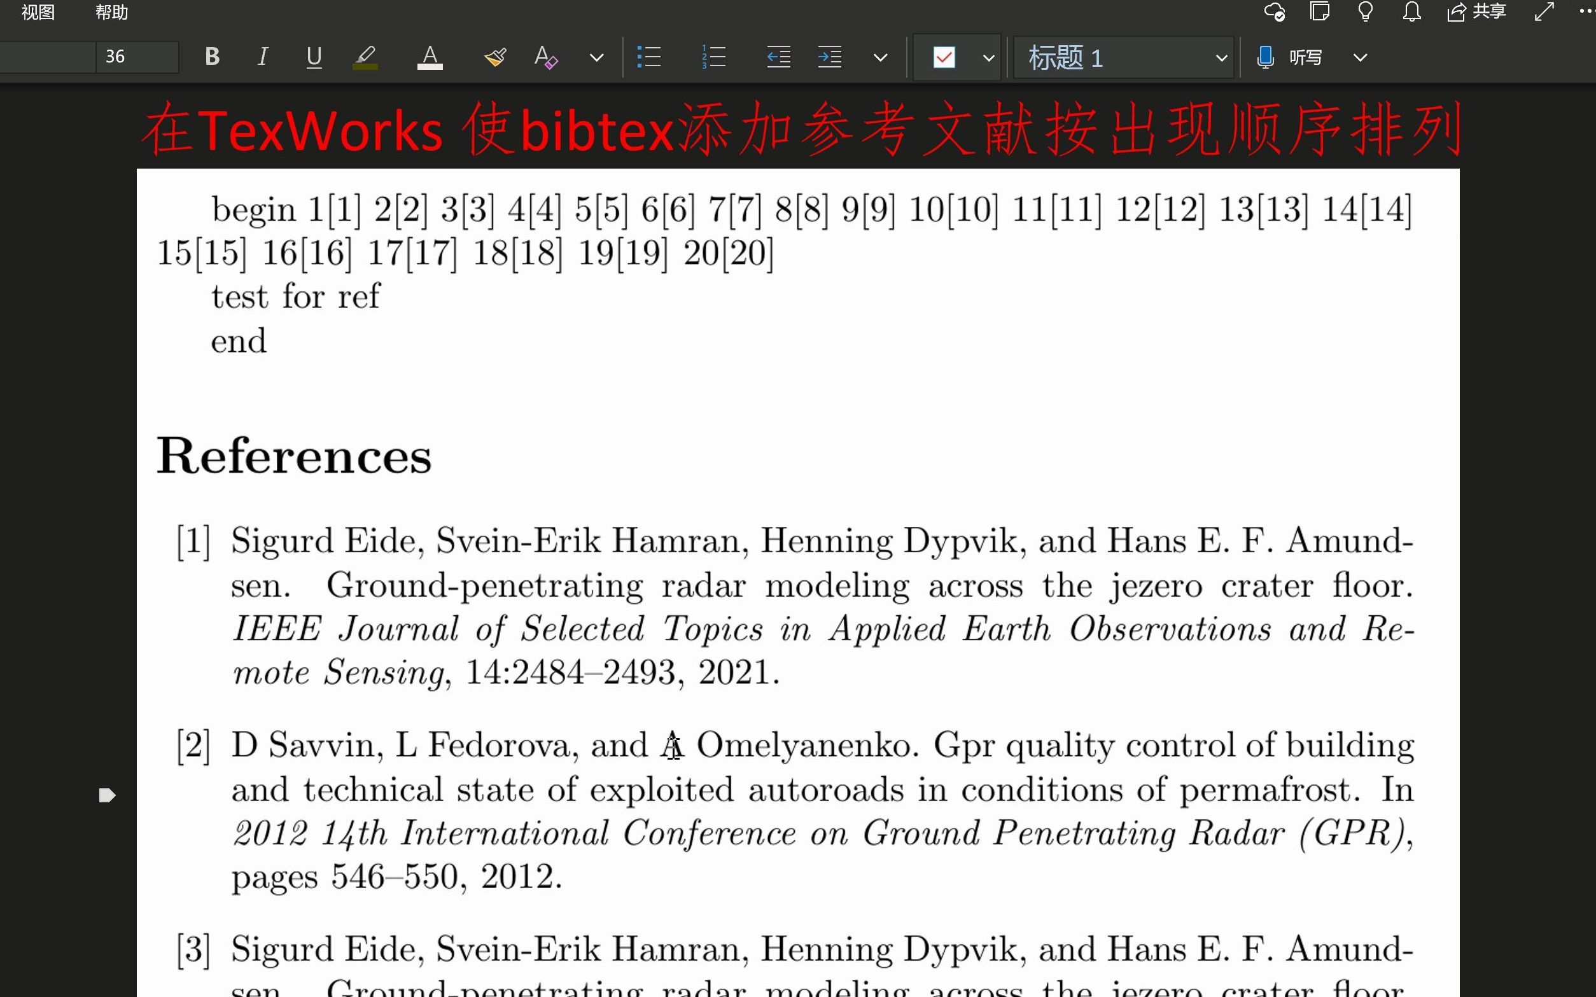Click 'pages 546–550, 2012.' text

(x=397, y=877)
